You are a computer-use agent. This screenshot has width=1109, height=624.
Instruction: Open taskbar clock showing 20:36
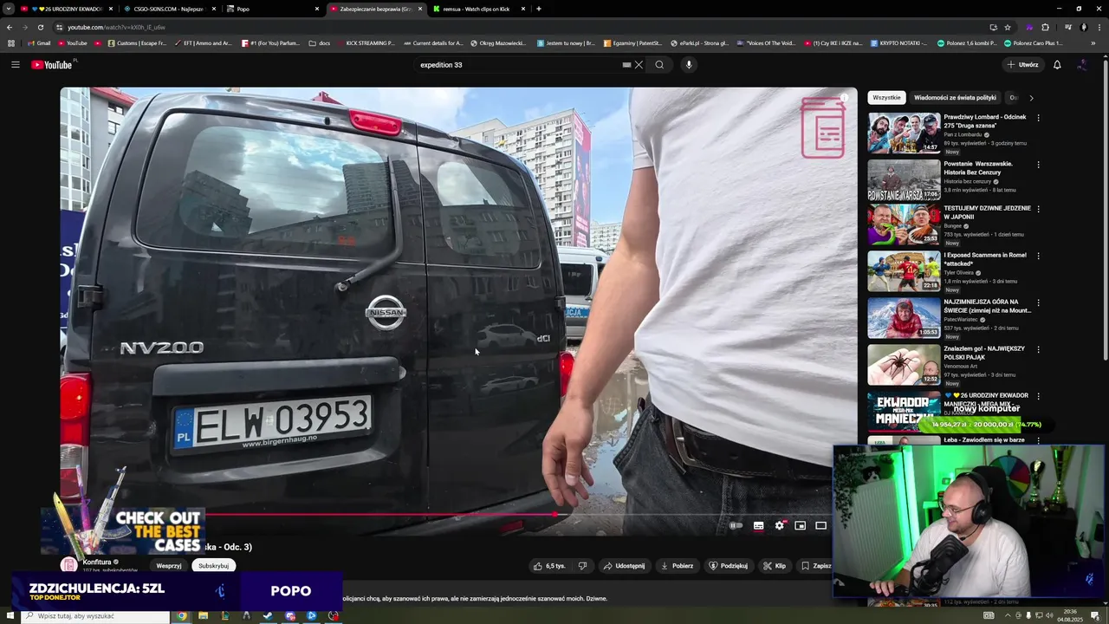click(x=1070, y=616)
